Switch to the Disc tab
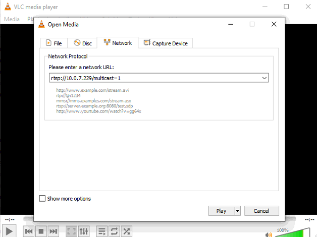Viewport: 317px width, 237px height. [83, 43]
